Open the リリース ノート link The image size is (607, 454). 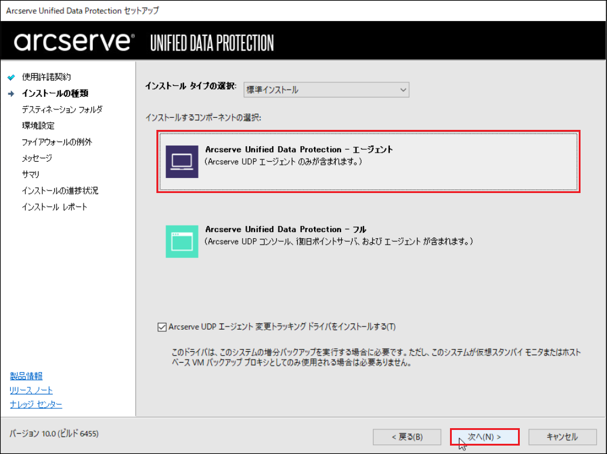pos(31,390)
